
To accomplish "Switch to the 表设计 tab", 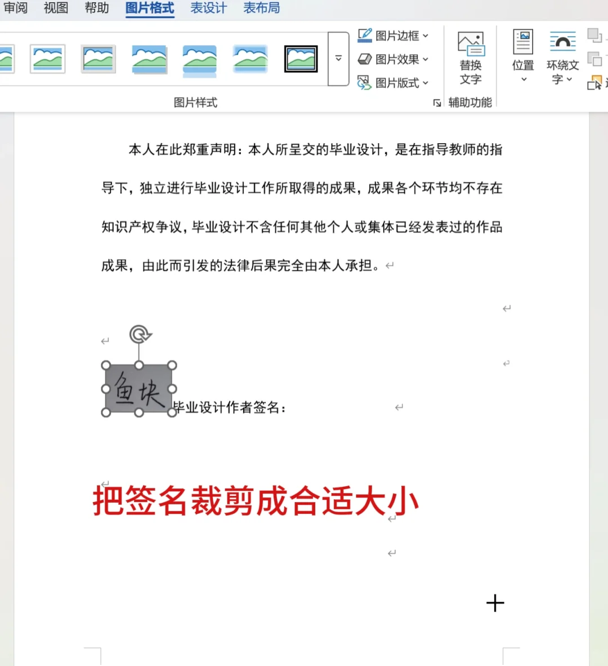I will [x=208, y=8].
